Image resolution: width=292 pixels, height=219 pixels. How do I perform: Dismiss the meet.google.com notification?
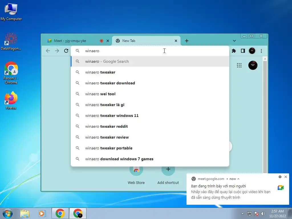286,177
